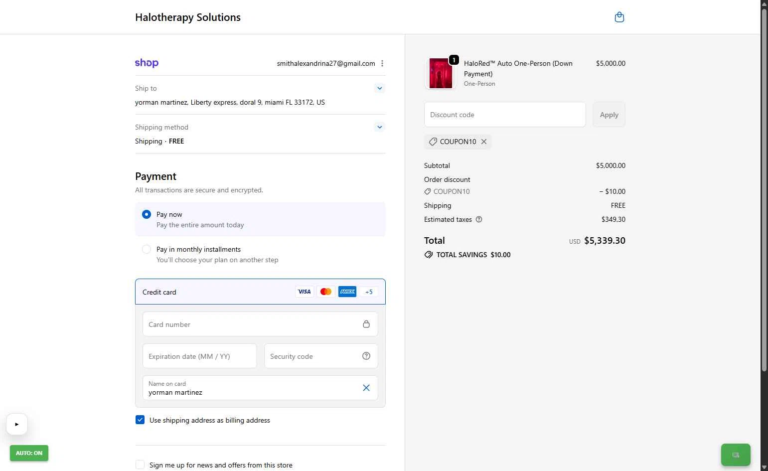
Task: Focus the Card number field
Action: click(x=260, y=324)
